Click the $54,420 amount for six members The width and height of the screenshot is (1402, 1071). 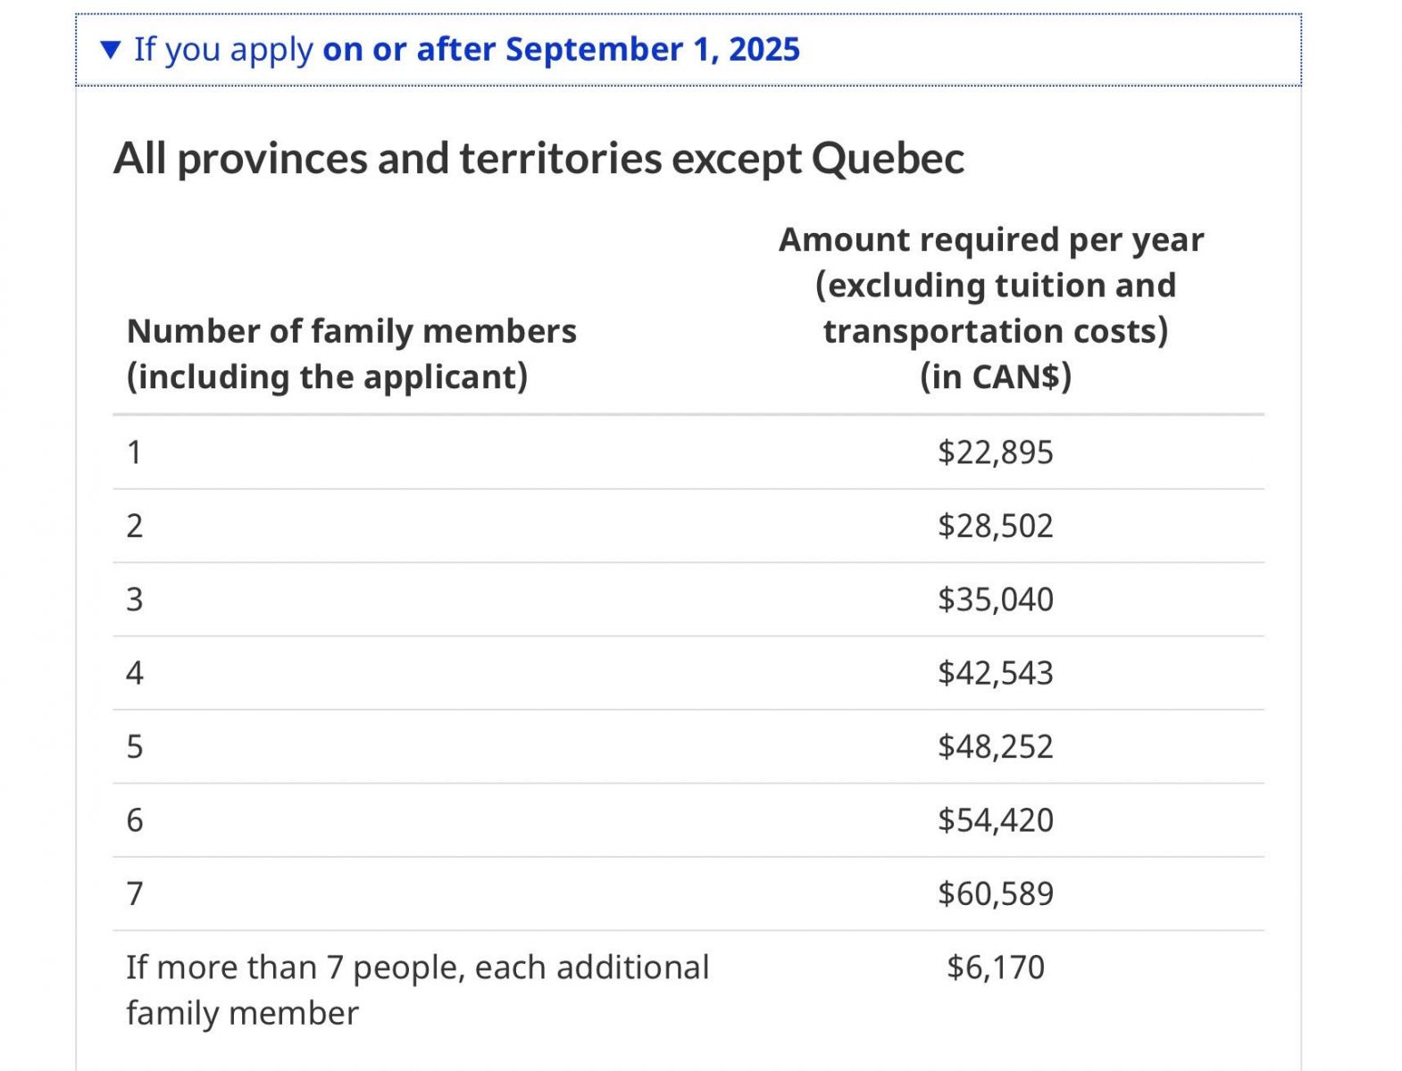[995, 820]
